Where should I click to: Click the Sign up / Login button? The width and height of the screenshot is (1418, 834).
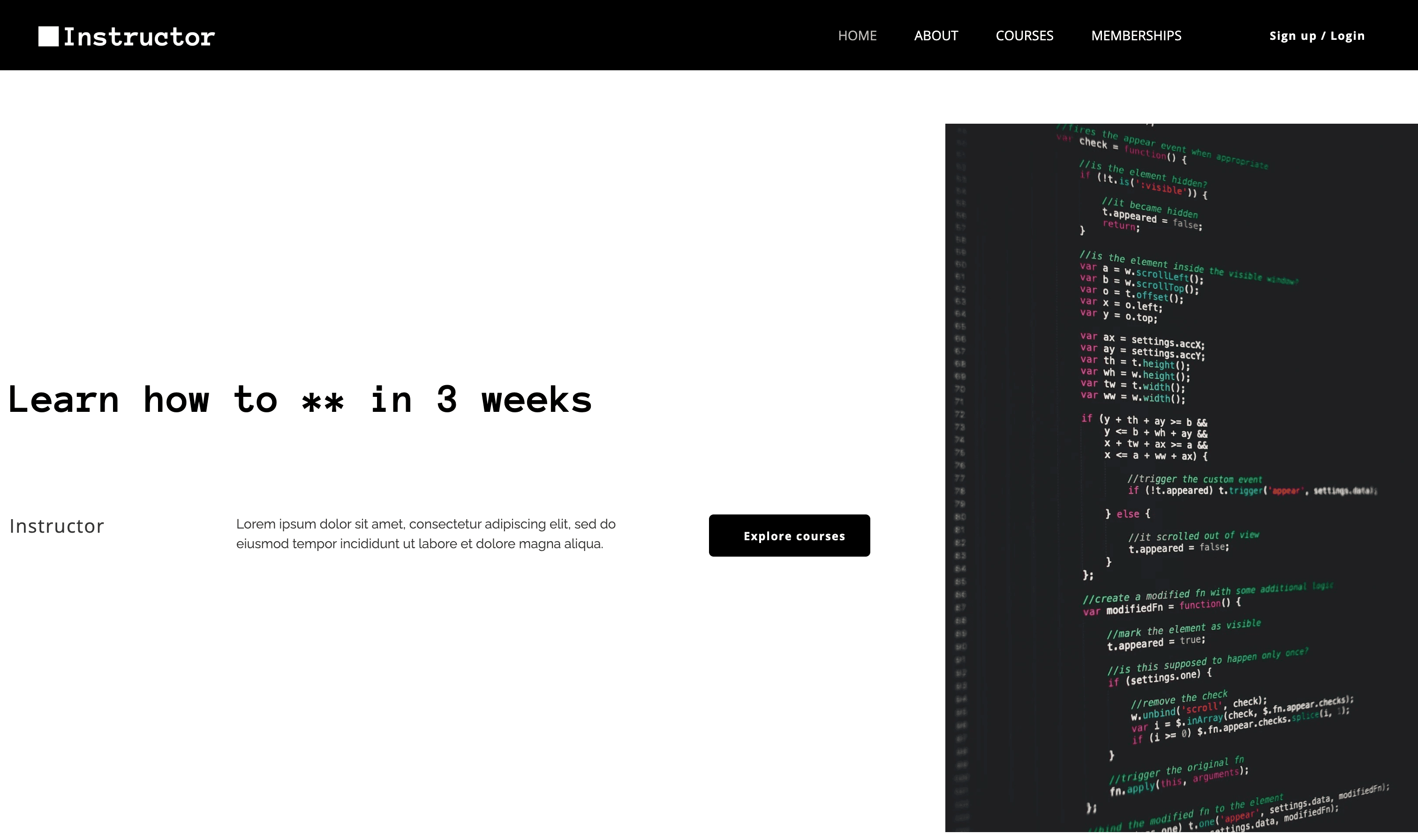[x=1317, y=35]
